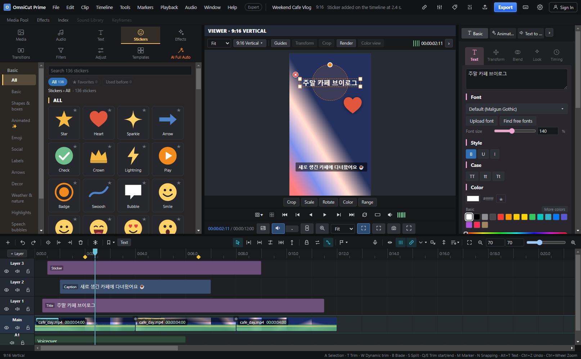Open the Stickers panel tab
The image size is (581, 359).
[140, 35]
